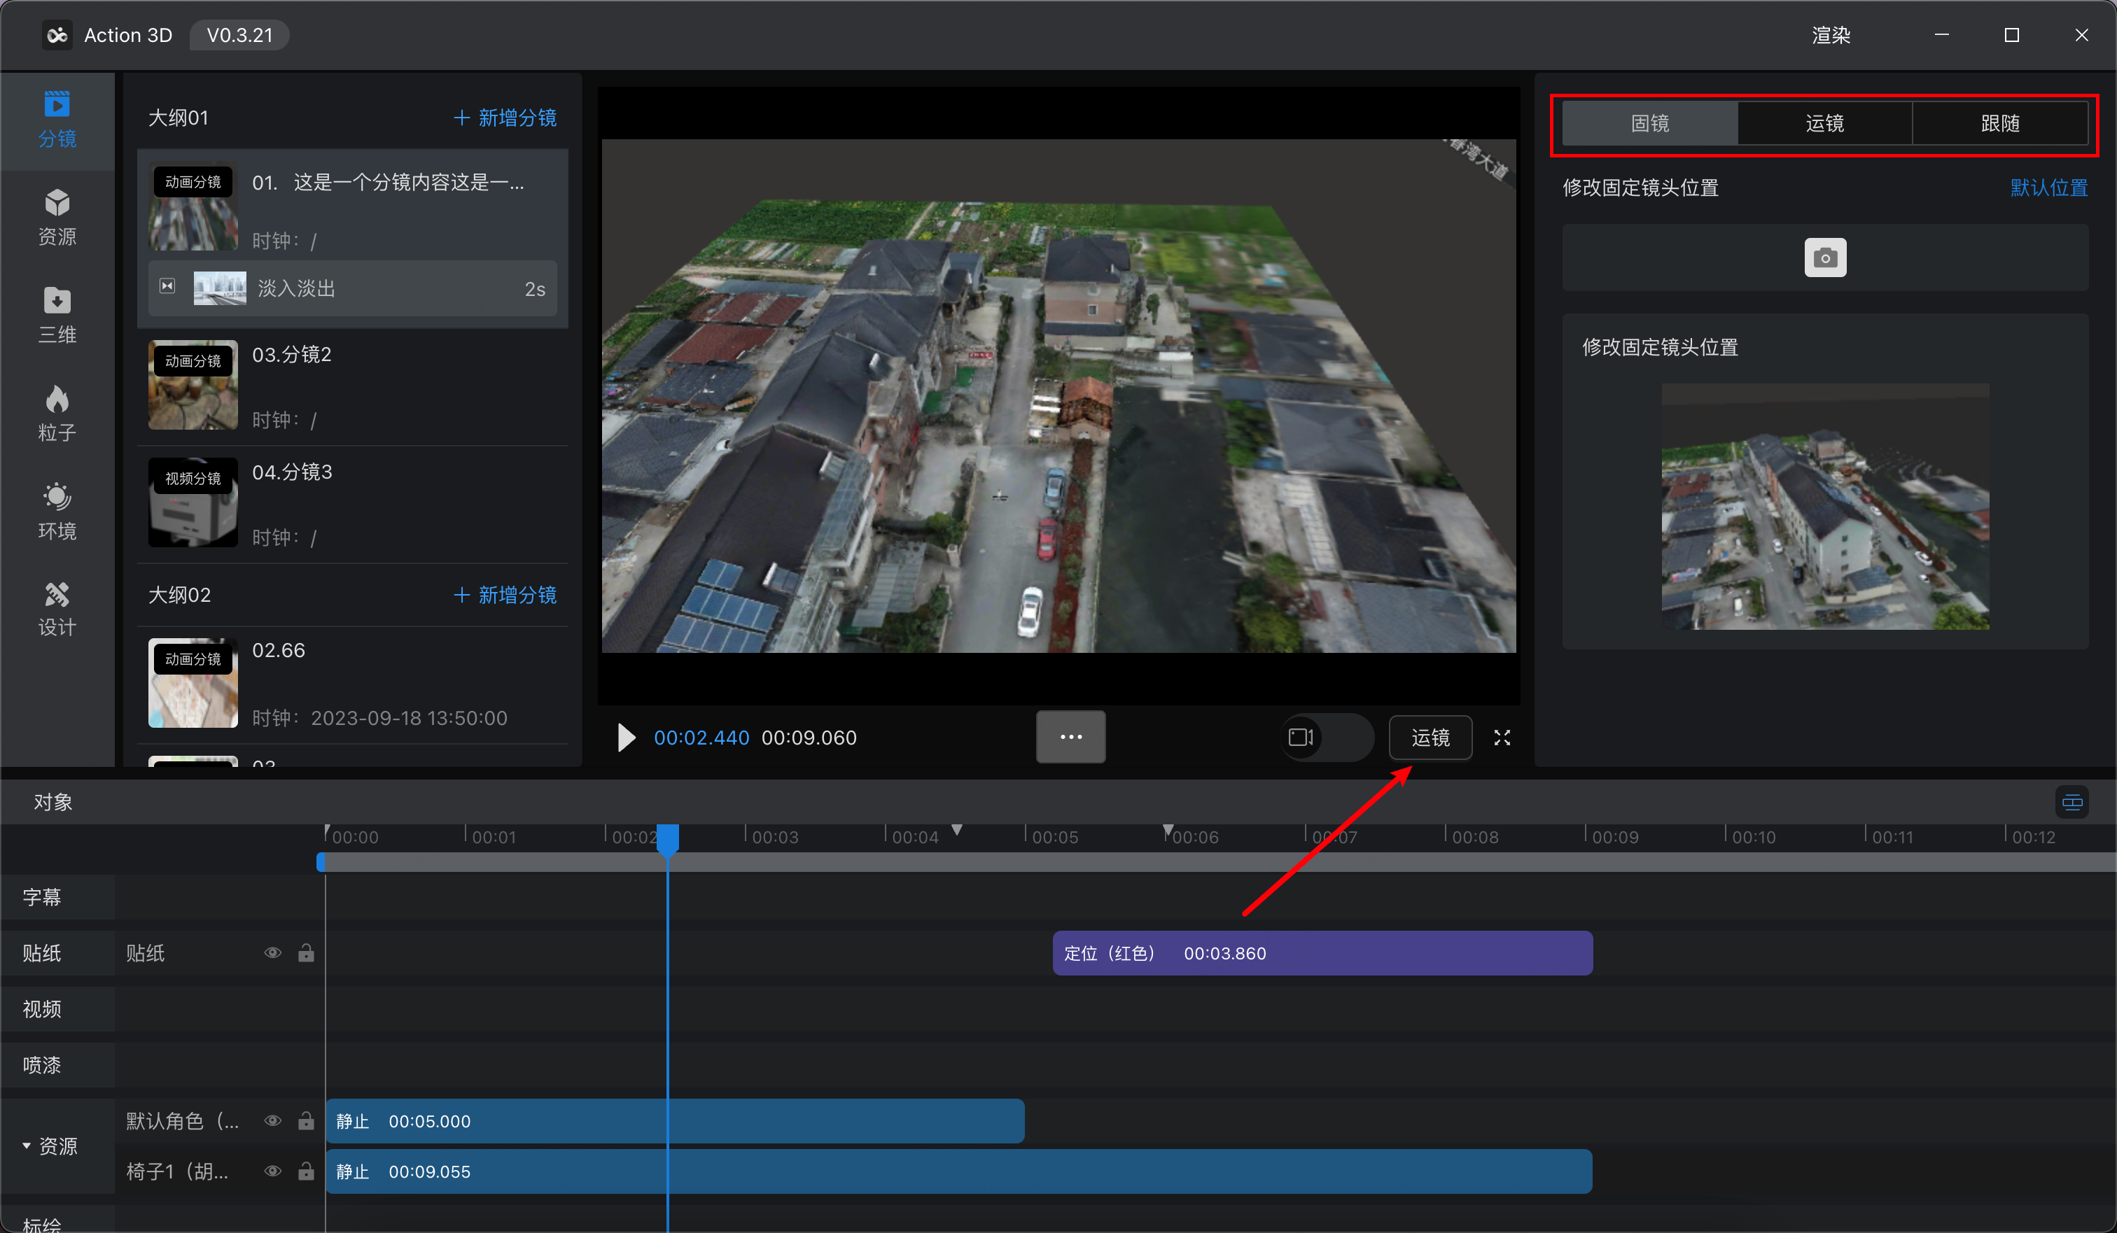2117x1233 pixels.
Task: Select the 固镜 camera mode tab
Action: click(x=1649, y=123)
